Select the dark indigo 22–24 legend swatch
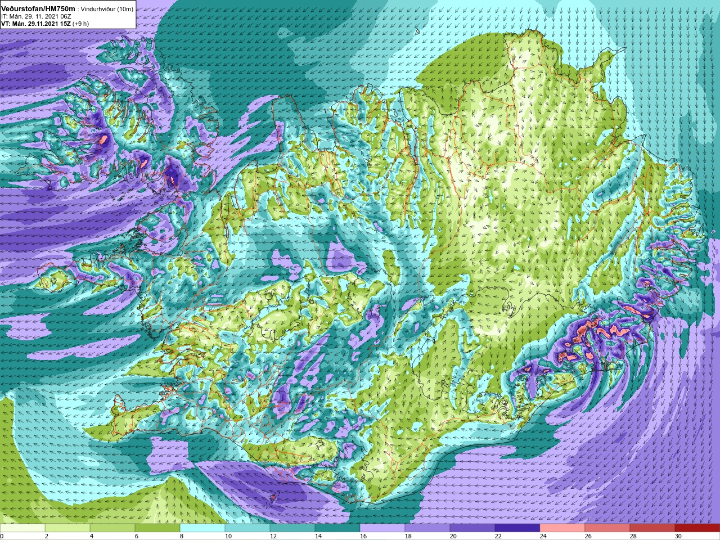The height and width of the screenshot is (540, 720). pyautogui.click(x=517, y=528)
